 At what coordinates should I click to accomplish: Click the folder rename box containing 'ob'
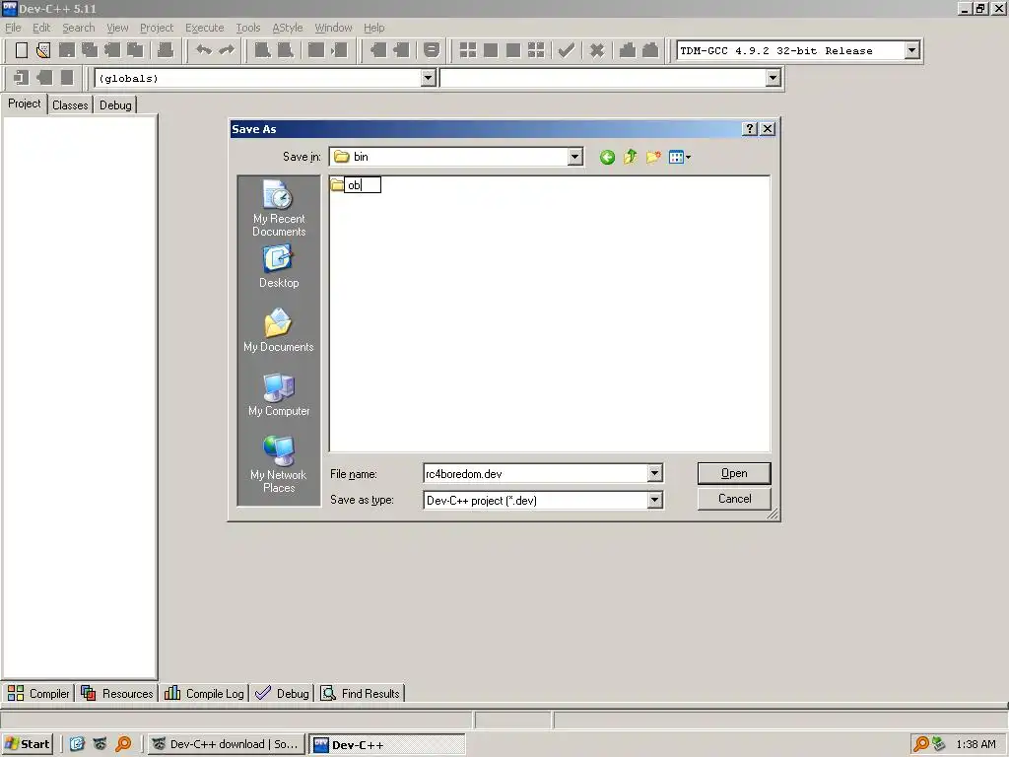363,185
